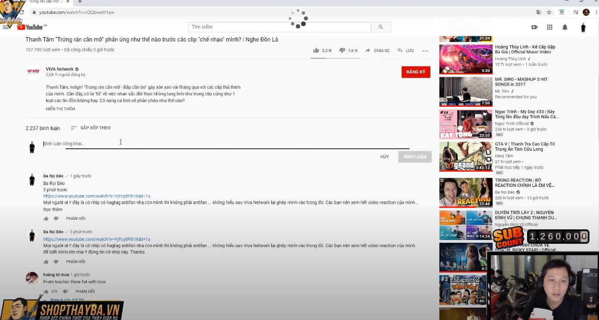The width and height of the screenshot is (599, 320).
Task: Open DUYÊN TRỜI LẤY 2 video thumbnail
Action: pyautogui.click(x=466, y=225)
